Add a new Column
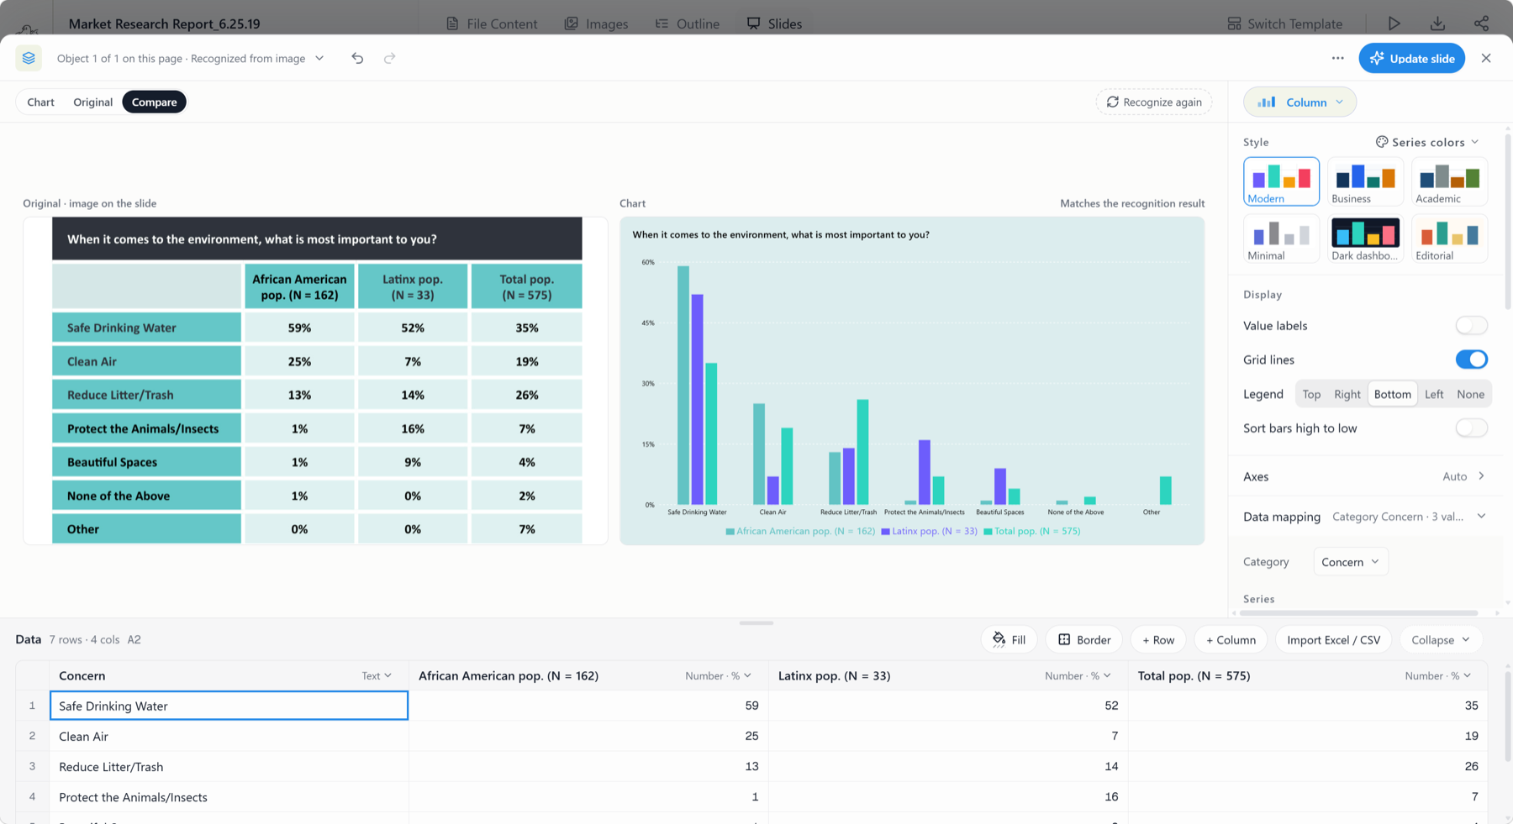1513x824 pixels. coord(1231,639)
